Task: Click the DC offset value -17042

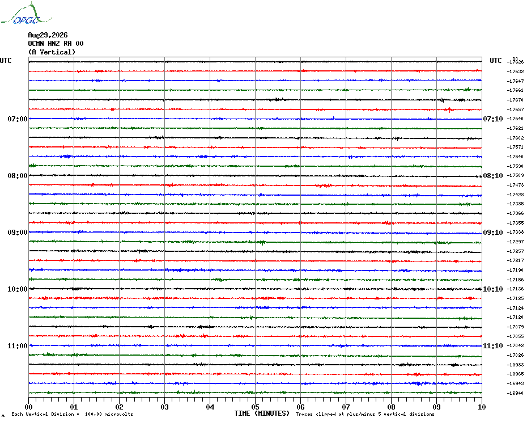Action: tap(516, 345)
